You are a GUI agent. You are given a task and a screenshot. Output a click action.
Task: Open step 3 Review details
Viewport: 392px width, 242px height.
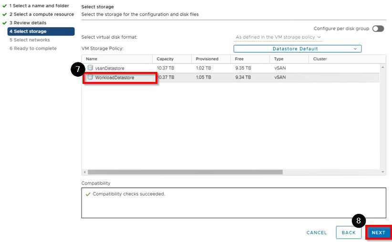click(x=30, y=23)
